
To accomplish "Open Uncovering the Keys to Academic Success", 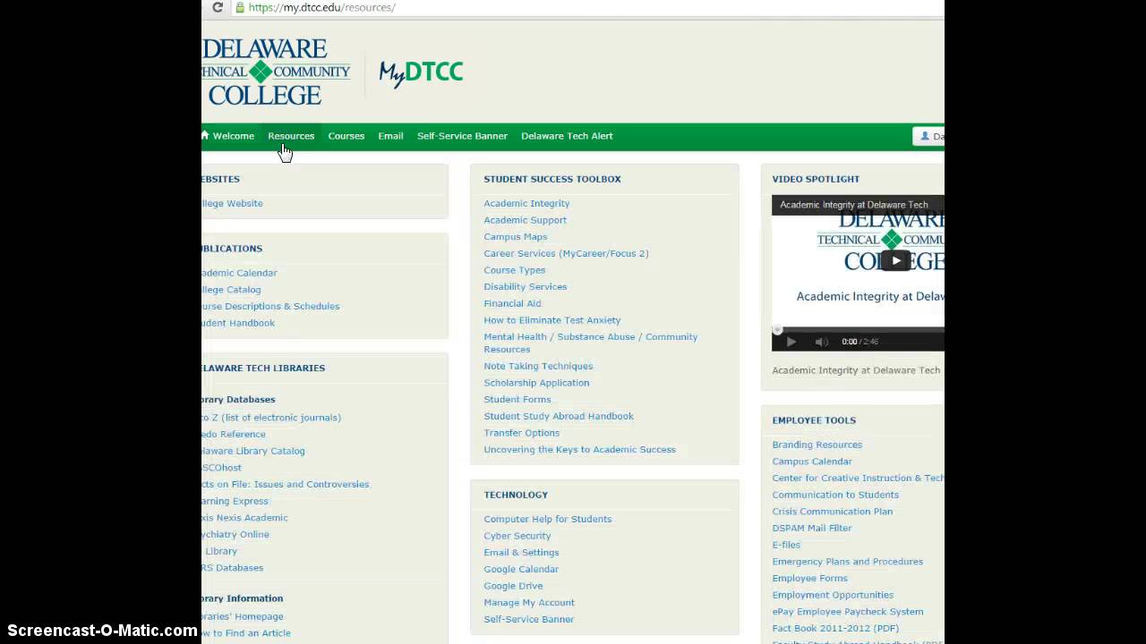I will click(579, 449).
